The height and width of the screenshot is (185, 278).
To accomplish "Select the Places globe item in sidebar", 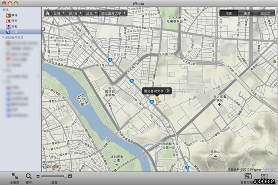I will pos(20,32).
